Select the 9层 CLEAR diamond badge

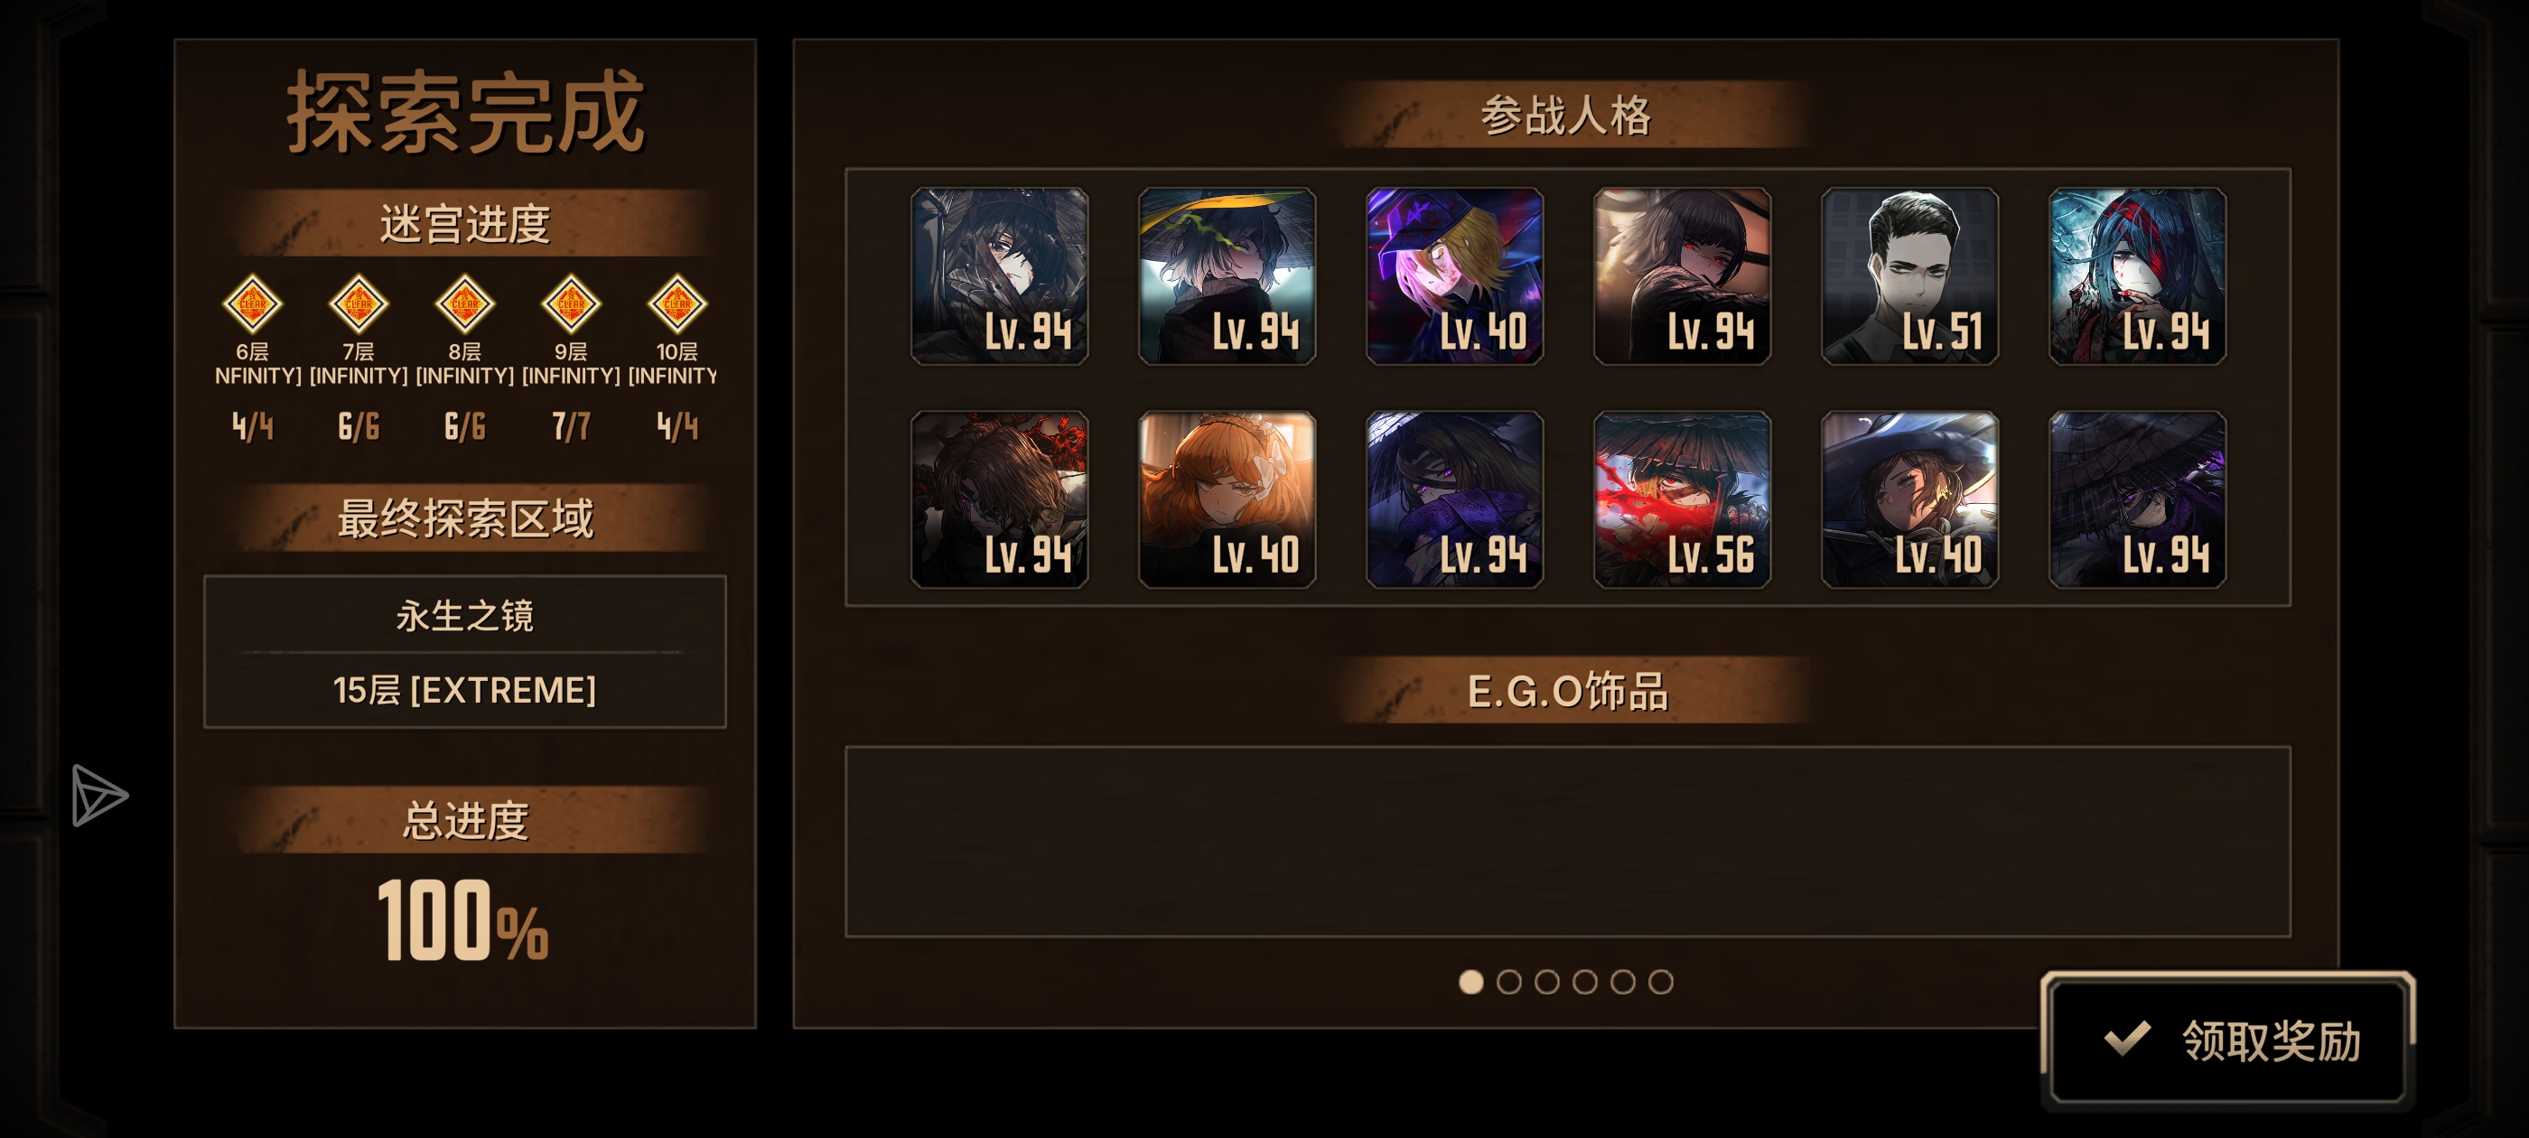pyautogui.click(x=571, y=303)
